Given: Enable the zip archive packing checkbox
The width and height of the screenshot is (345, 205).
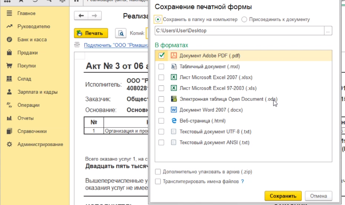Looking at the screenshot, I should [x=157, y=172].
